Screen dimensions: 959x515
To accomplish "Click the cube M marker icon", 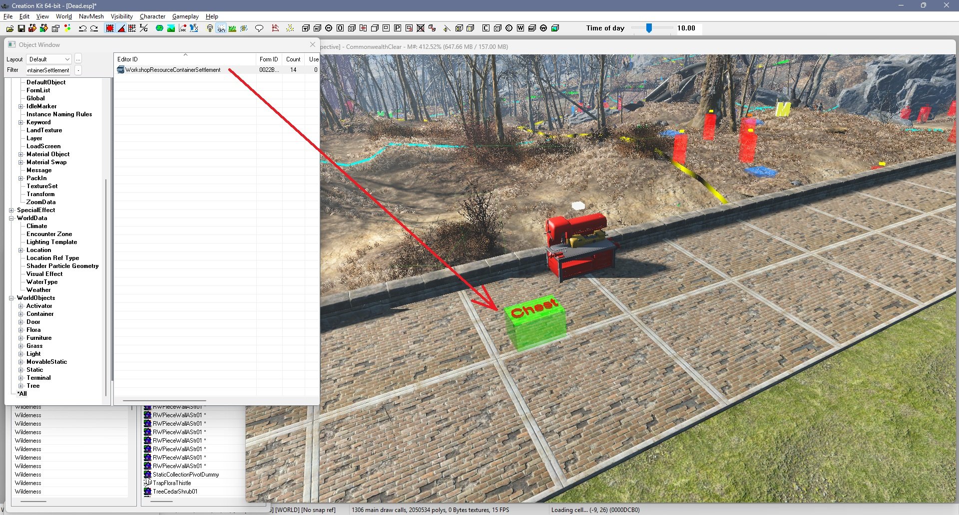I will click(317, 28).
